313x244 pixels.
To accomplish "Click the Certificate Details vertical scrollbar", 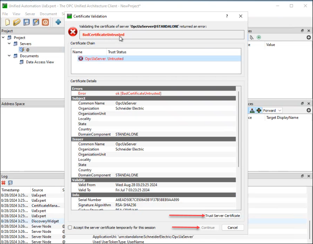I will click(238, 129).
